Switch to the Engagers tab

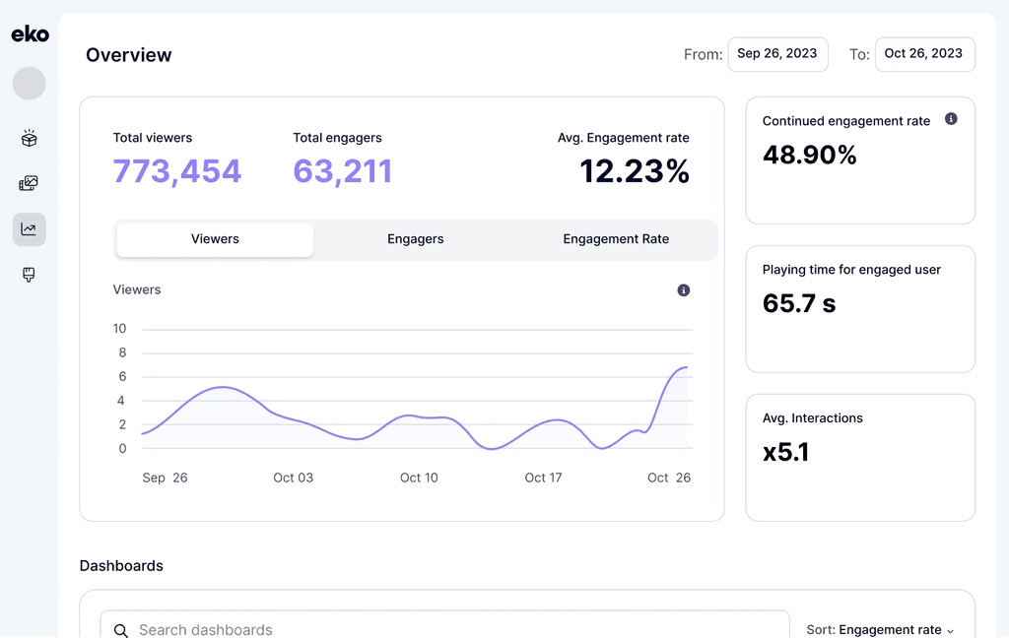click(415, 238)
